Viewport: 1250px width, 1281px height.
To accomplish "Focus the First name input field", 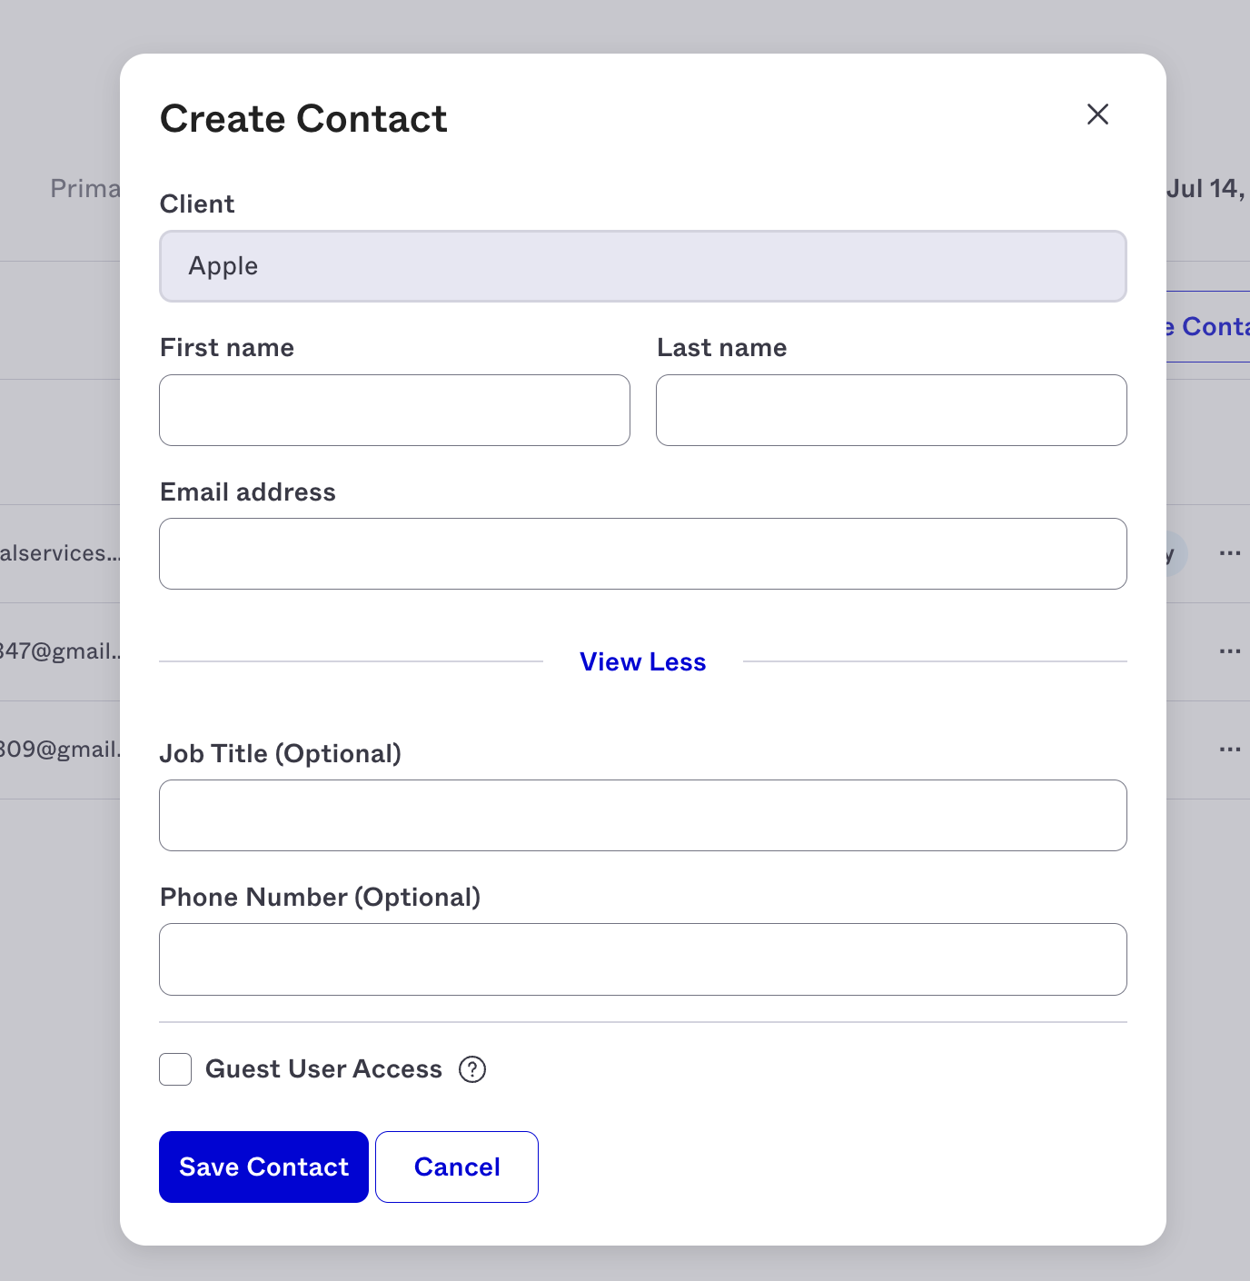I will point(394,410).
